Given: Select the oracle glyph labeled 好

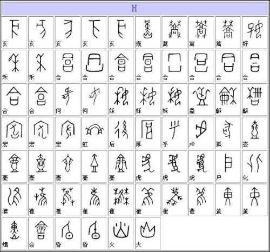Looking at the screenshot, I should [x=254, y=29].
